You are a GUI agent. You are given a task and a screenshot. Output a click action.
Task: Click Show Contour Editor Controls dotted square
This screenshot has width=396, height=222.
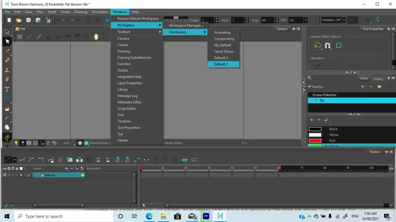pos(338,45)
